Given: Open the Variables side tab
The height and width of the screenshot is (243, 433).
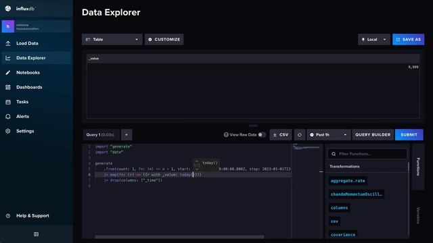Looking at the screenshot, I should coord(418,215).
